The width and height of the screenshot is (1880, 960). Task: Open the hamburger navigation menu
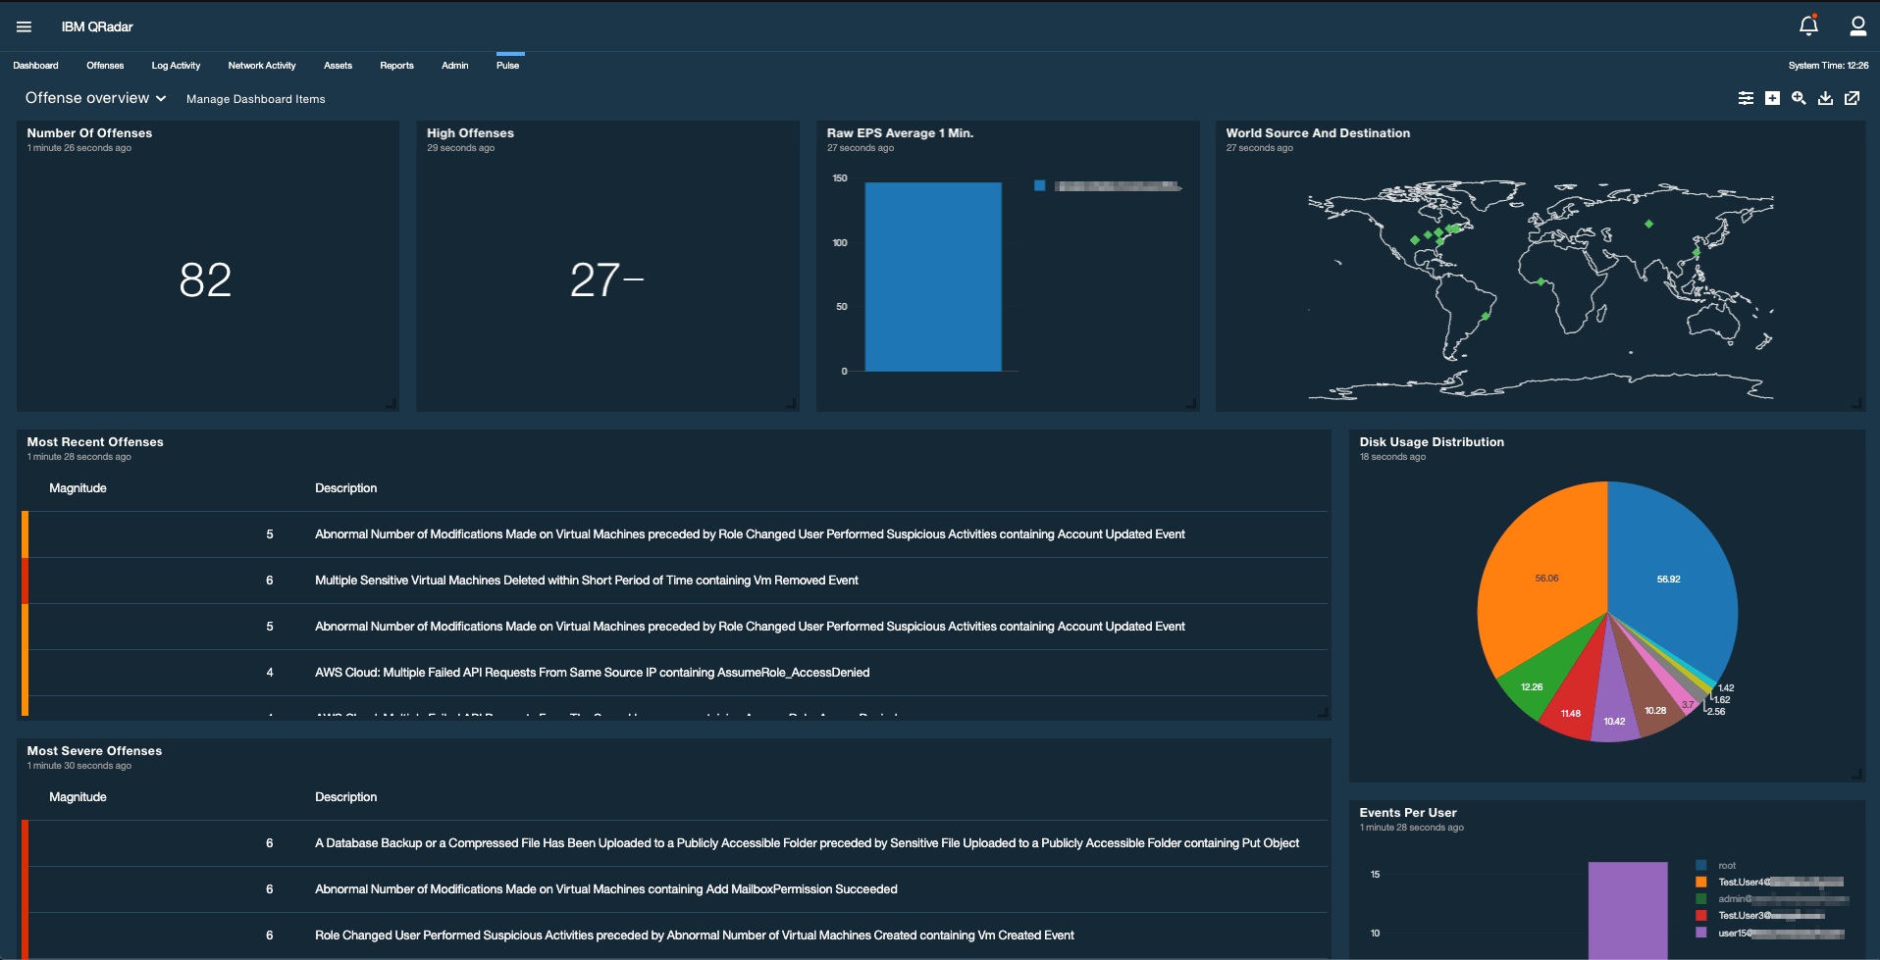point(24,26)
